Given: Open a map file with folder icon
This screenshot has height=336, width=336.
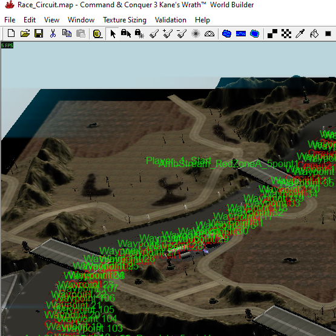Looking at the screenshot, I should [25, 34].
